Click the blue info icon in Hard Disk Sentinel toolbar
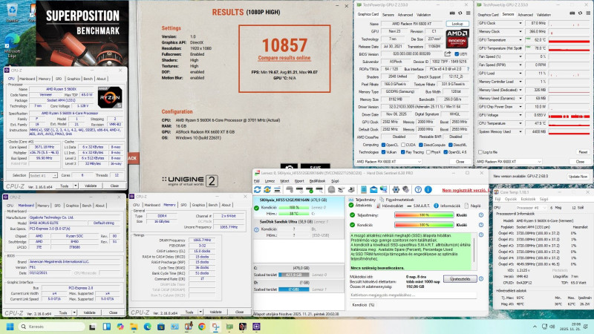Image resolution: width=594 pixels, height=334 pixels. click(428, 190)
